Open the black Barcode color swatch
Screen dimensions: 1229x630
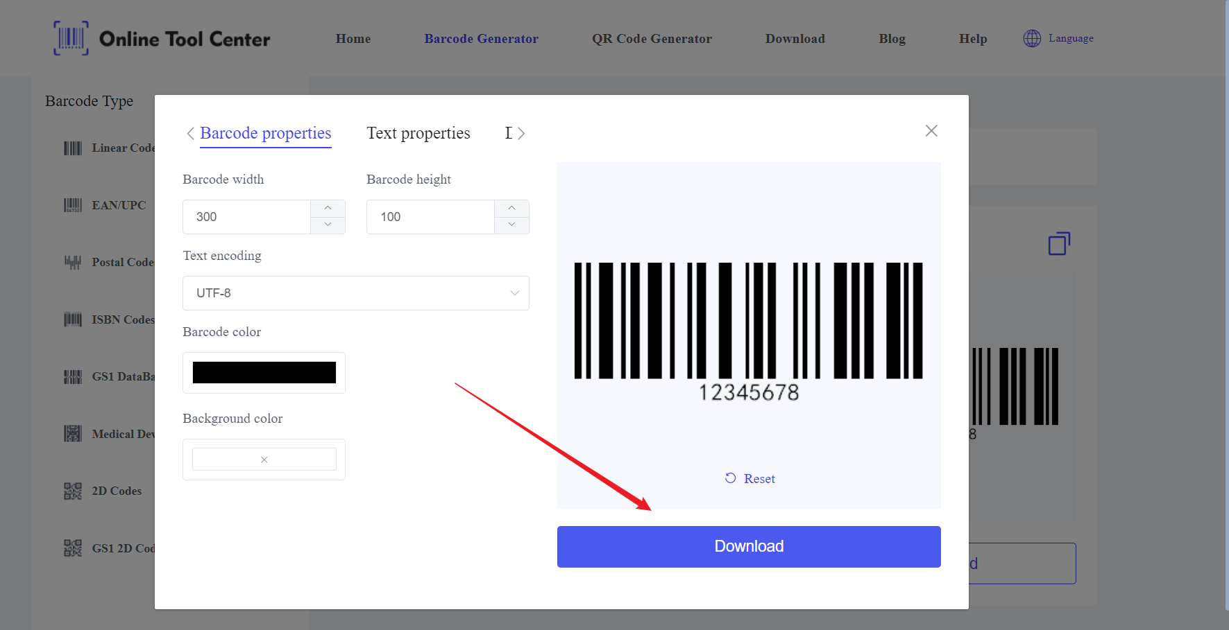tap(264, 372)
